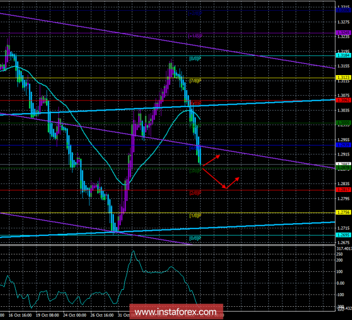Select the 1.3075 price axis value

click(344, 95)
